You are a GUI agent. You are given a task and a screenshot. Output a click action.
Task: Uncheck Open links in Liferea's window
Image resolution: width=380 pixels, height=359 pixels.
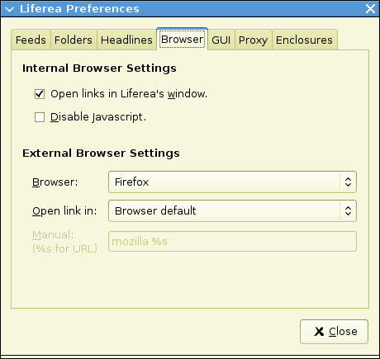(x=40, y=94)
